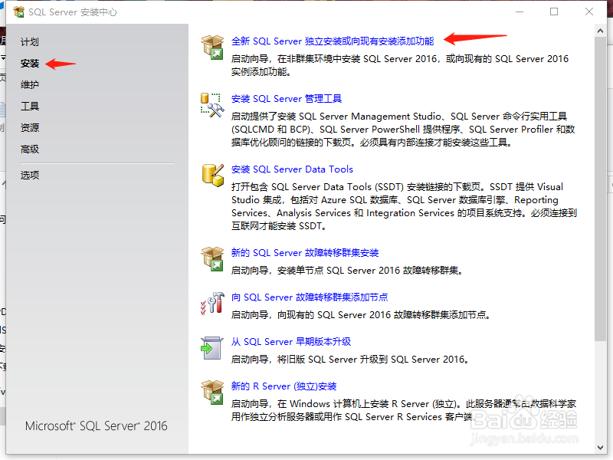Click the failover cluster installation box icon
613x460 pixels.
(x=212, y=258)
